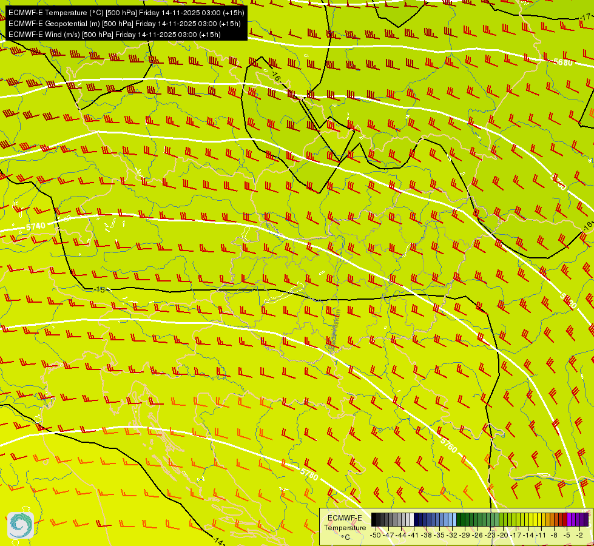Image resolution: width=594 pixels, height=546 pixels.
Task: Click the black swatch at the legend's cold end
Action: coord(374,519)
